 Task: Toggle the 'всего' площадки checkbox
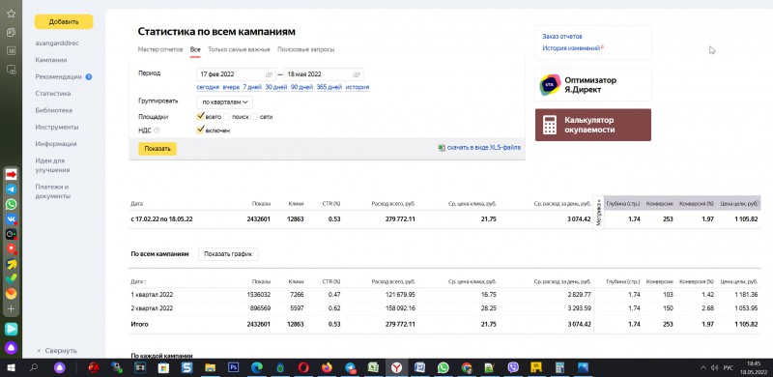[x=200, y=116]
